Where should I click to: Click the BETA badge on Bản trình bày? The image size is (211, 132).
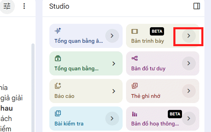click(x=157, y=31)
